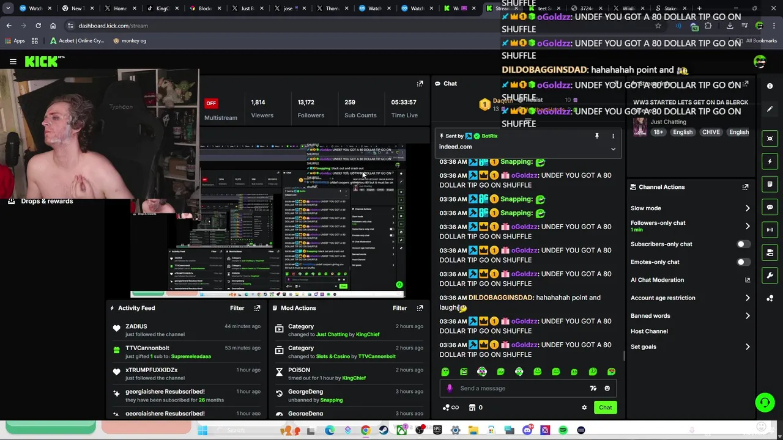Click Supremeleadaaa username in Activity Feed
The image size is (783, 440).
(x=191, y=356)
